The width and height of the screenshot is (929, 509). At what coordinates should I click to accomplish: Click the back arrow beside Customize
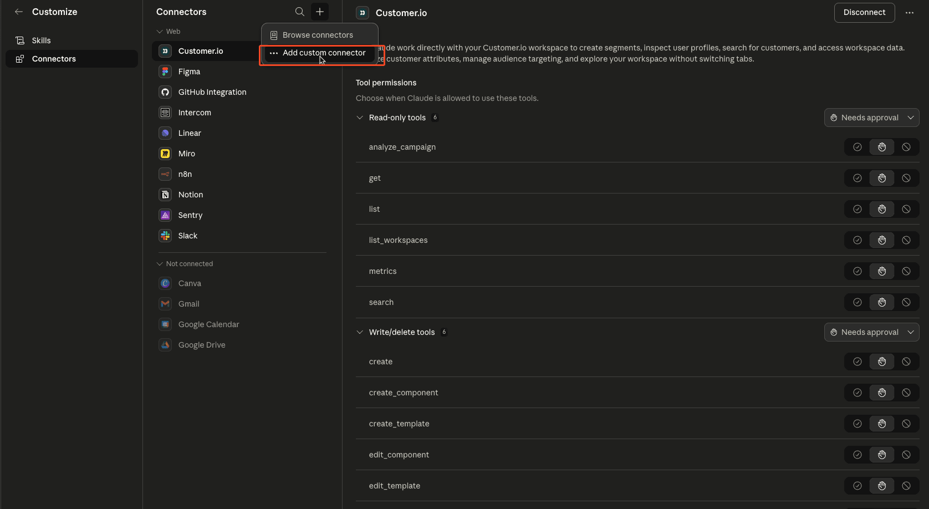tap(18, 12)
